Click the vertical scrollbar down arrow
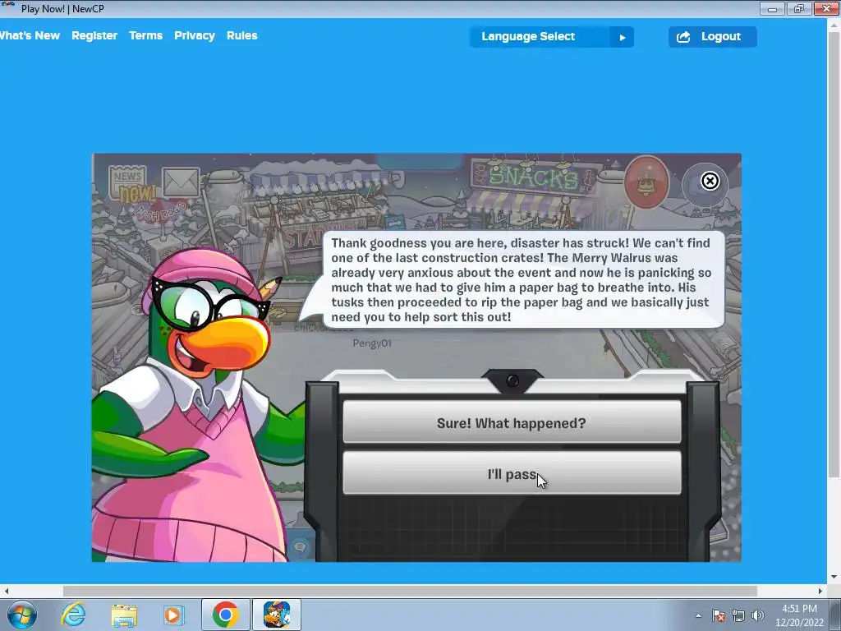The height and width of the screenshot is (631, 841). pyautogui.click(x=834, y=578)
